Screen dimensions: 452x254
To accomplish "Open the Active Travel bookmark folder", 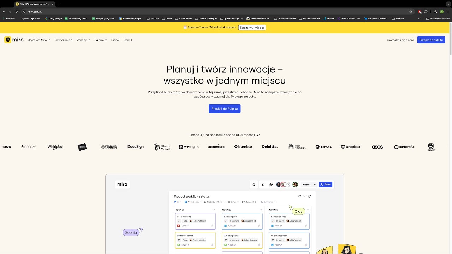I will click(183, 19).
